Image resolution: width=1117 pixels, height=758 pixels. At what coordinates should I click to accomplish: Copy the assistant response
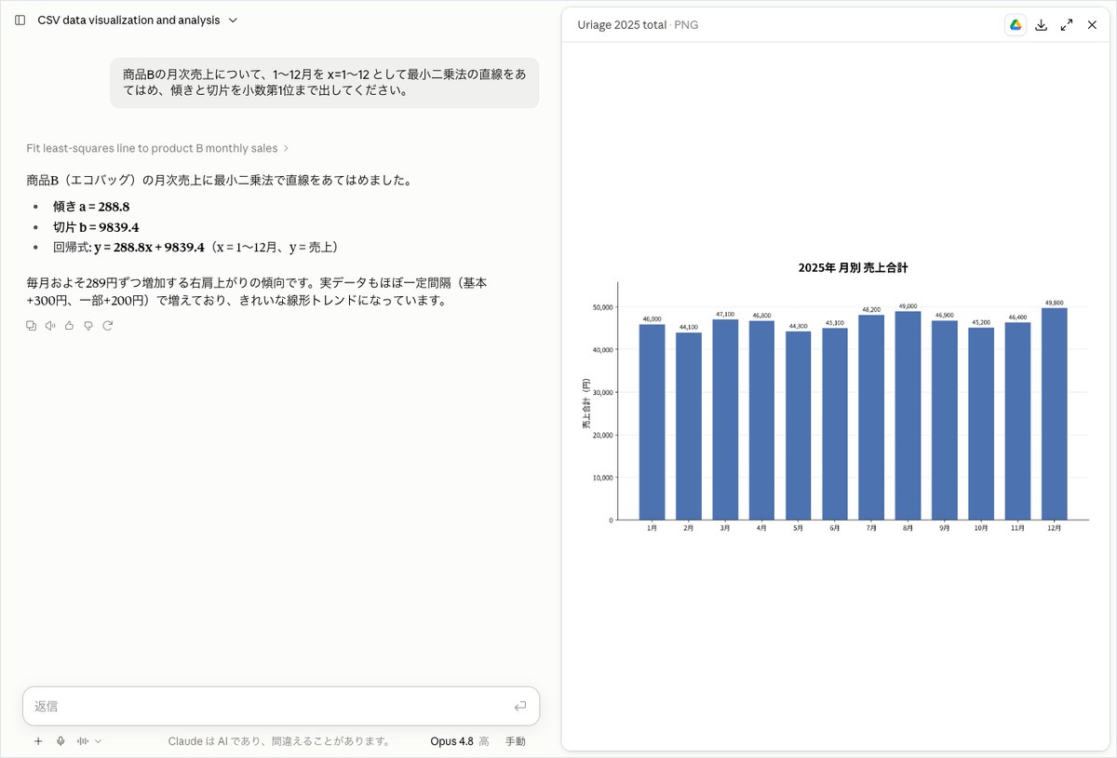coord(32,325)
